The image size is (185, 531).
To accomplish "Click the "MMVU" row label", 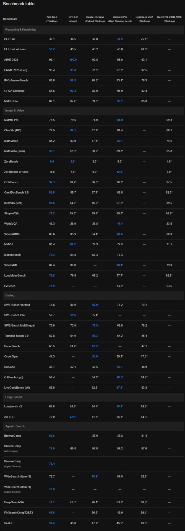I will point(8,244).
